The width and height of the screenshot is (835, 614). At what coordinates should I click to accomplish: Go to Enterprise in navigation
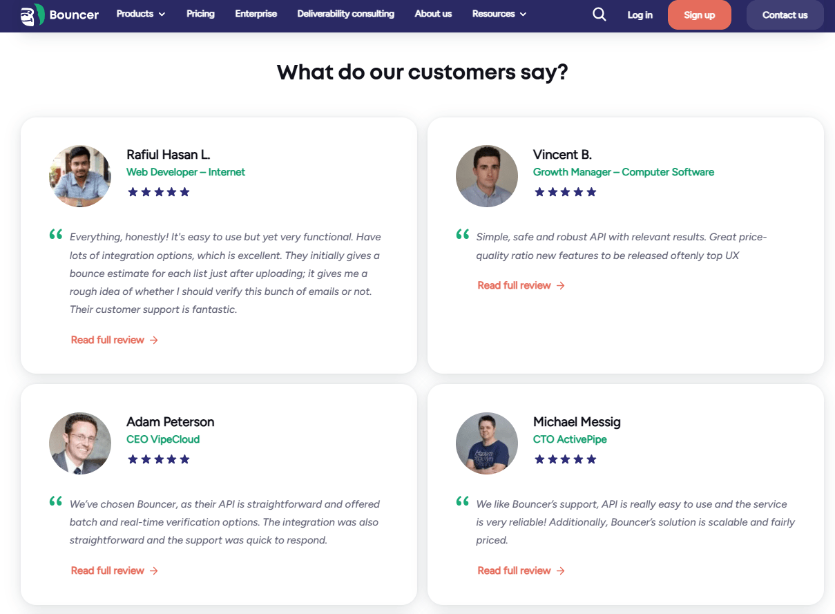(x=256, y=14)
